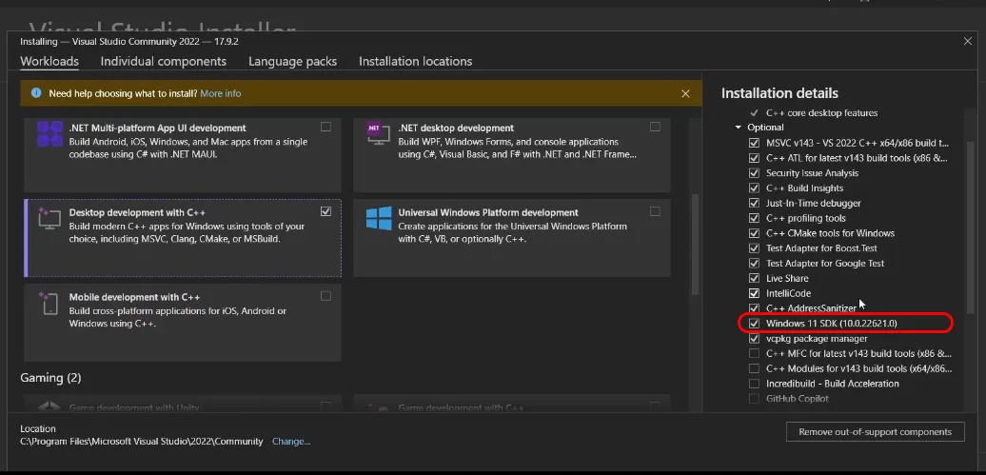This screenshot has height=475, width=986.
Task: Uncheck Security Issue Analysis option
Action: [x=754, y=173]
